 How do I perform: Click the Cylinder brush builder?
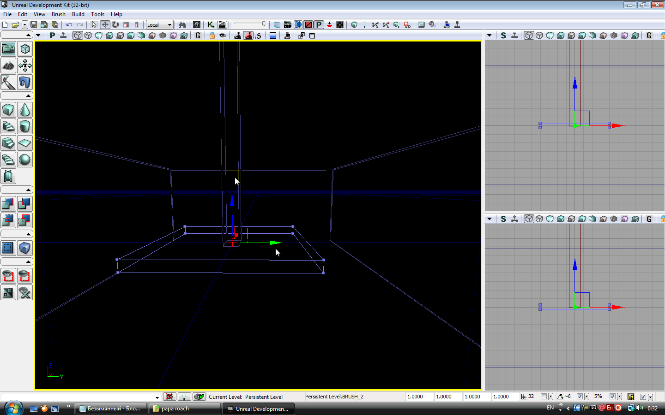[x=25, y=126]
